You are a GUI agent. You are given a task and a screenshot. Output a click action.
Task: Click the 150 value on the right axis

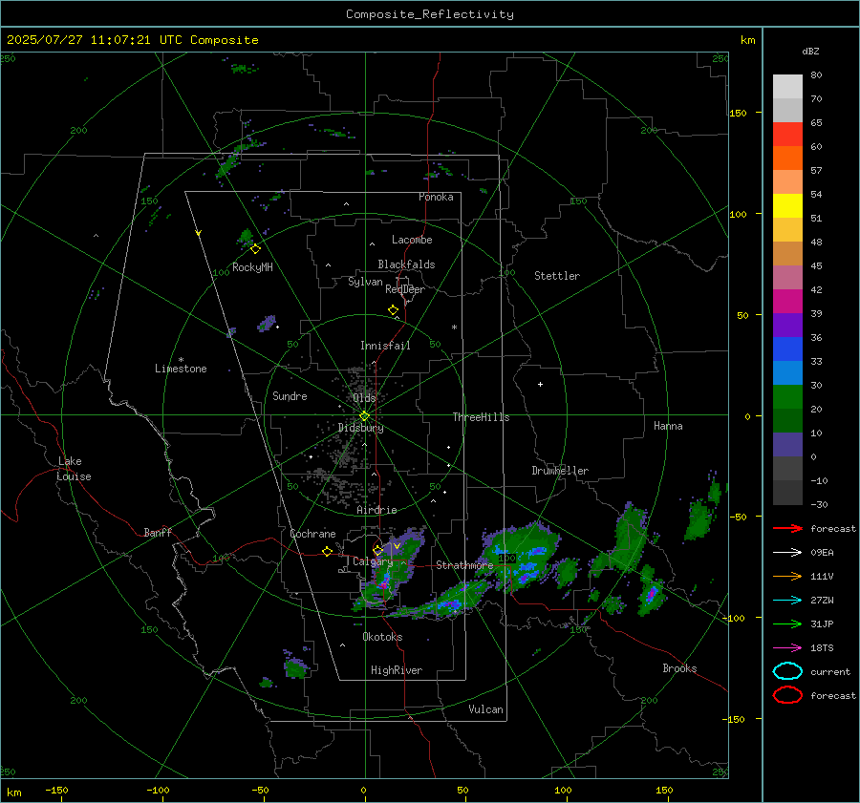coord(738,113)
